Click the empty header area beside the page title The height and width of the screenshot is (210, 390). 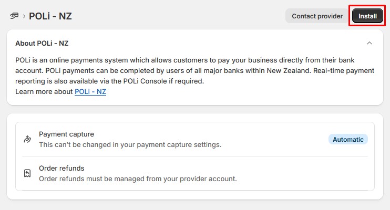click(179, 16)
